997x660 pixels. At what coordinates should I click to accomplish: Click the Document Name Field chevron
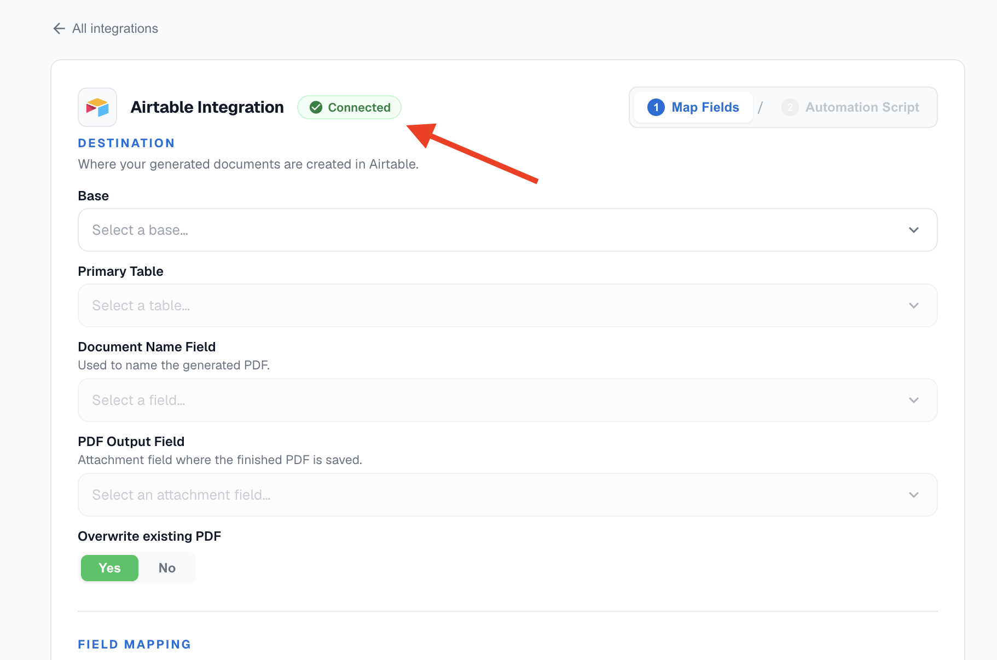(x=914, y=400)
